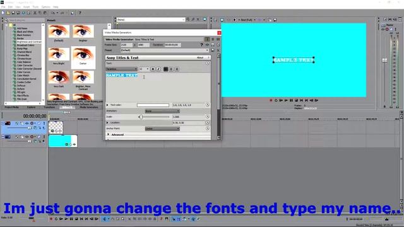Click Pause under the video preview
The image size is (404, 227).
(291, 100)
